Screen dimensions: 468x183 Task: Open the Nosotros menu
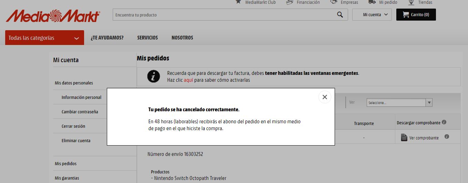pos(182,38)
